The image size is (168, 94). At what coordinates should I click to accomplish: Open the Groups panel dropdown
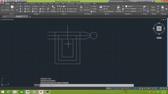(x=146, y=14)
